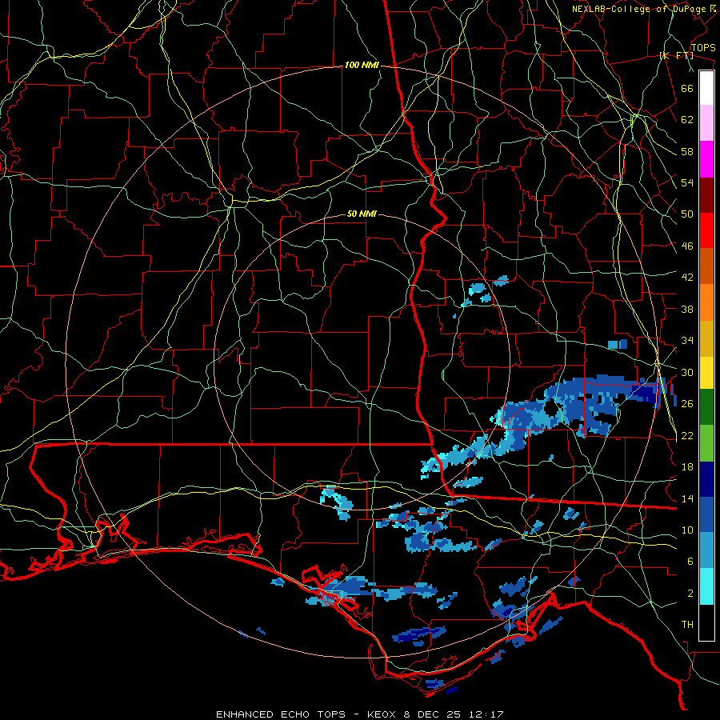The image size is (720, 720).
Task: Select the black swatch at the scale bottom
Action: coord(706,622)
